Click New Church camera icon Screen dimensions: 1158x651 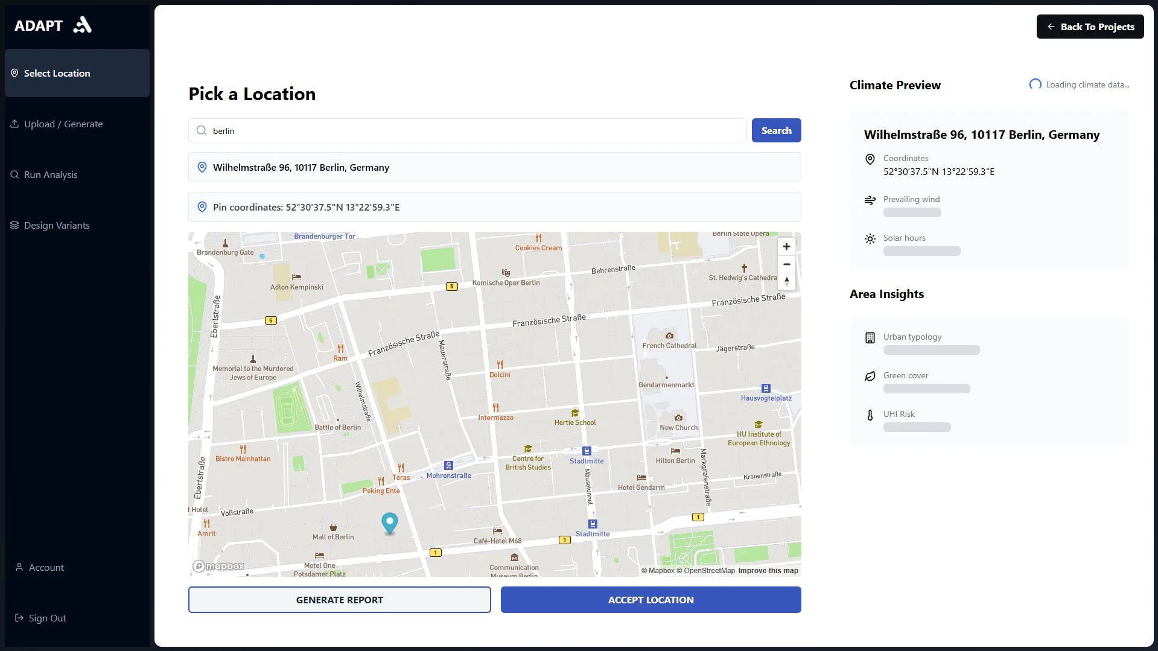point(678,418)
